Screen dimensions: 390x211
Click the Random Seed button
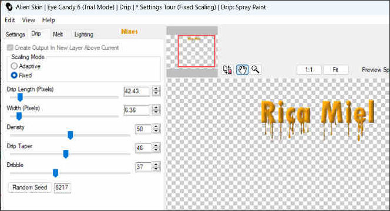pyautogui.click(x=29, y=188)
